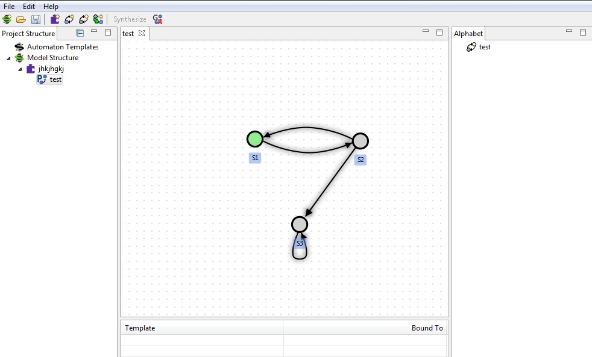Click the icon right of Synthesize

point(158,19)
